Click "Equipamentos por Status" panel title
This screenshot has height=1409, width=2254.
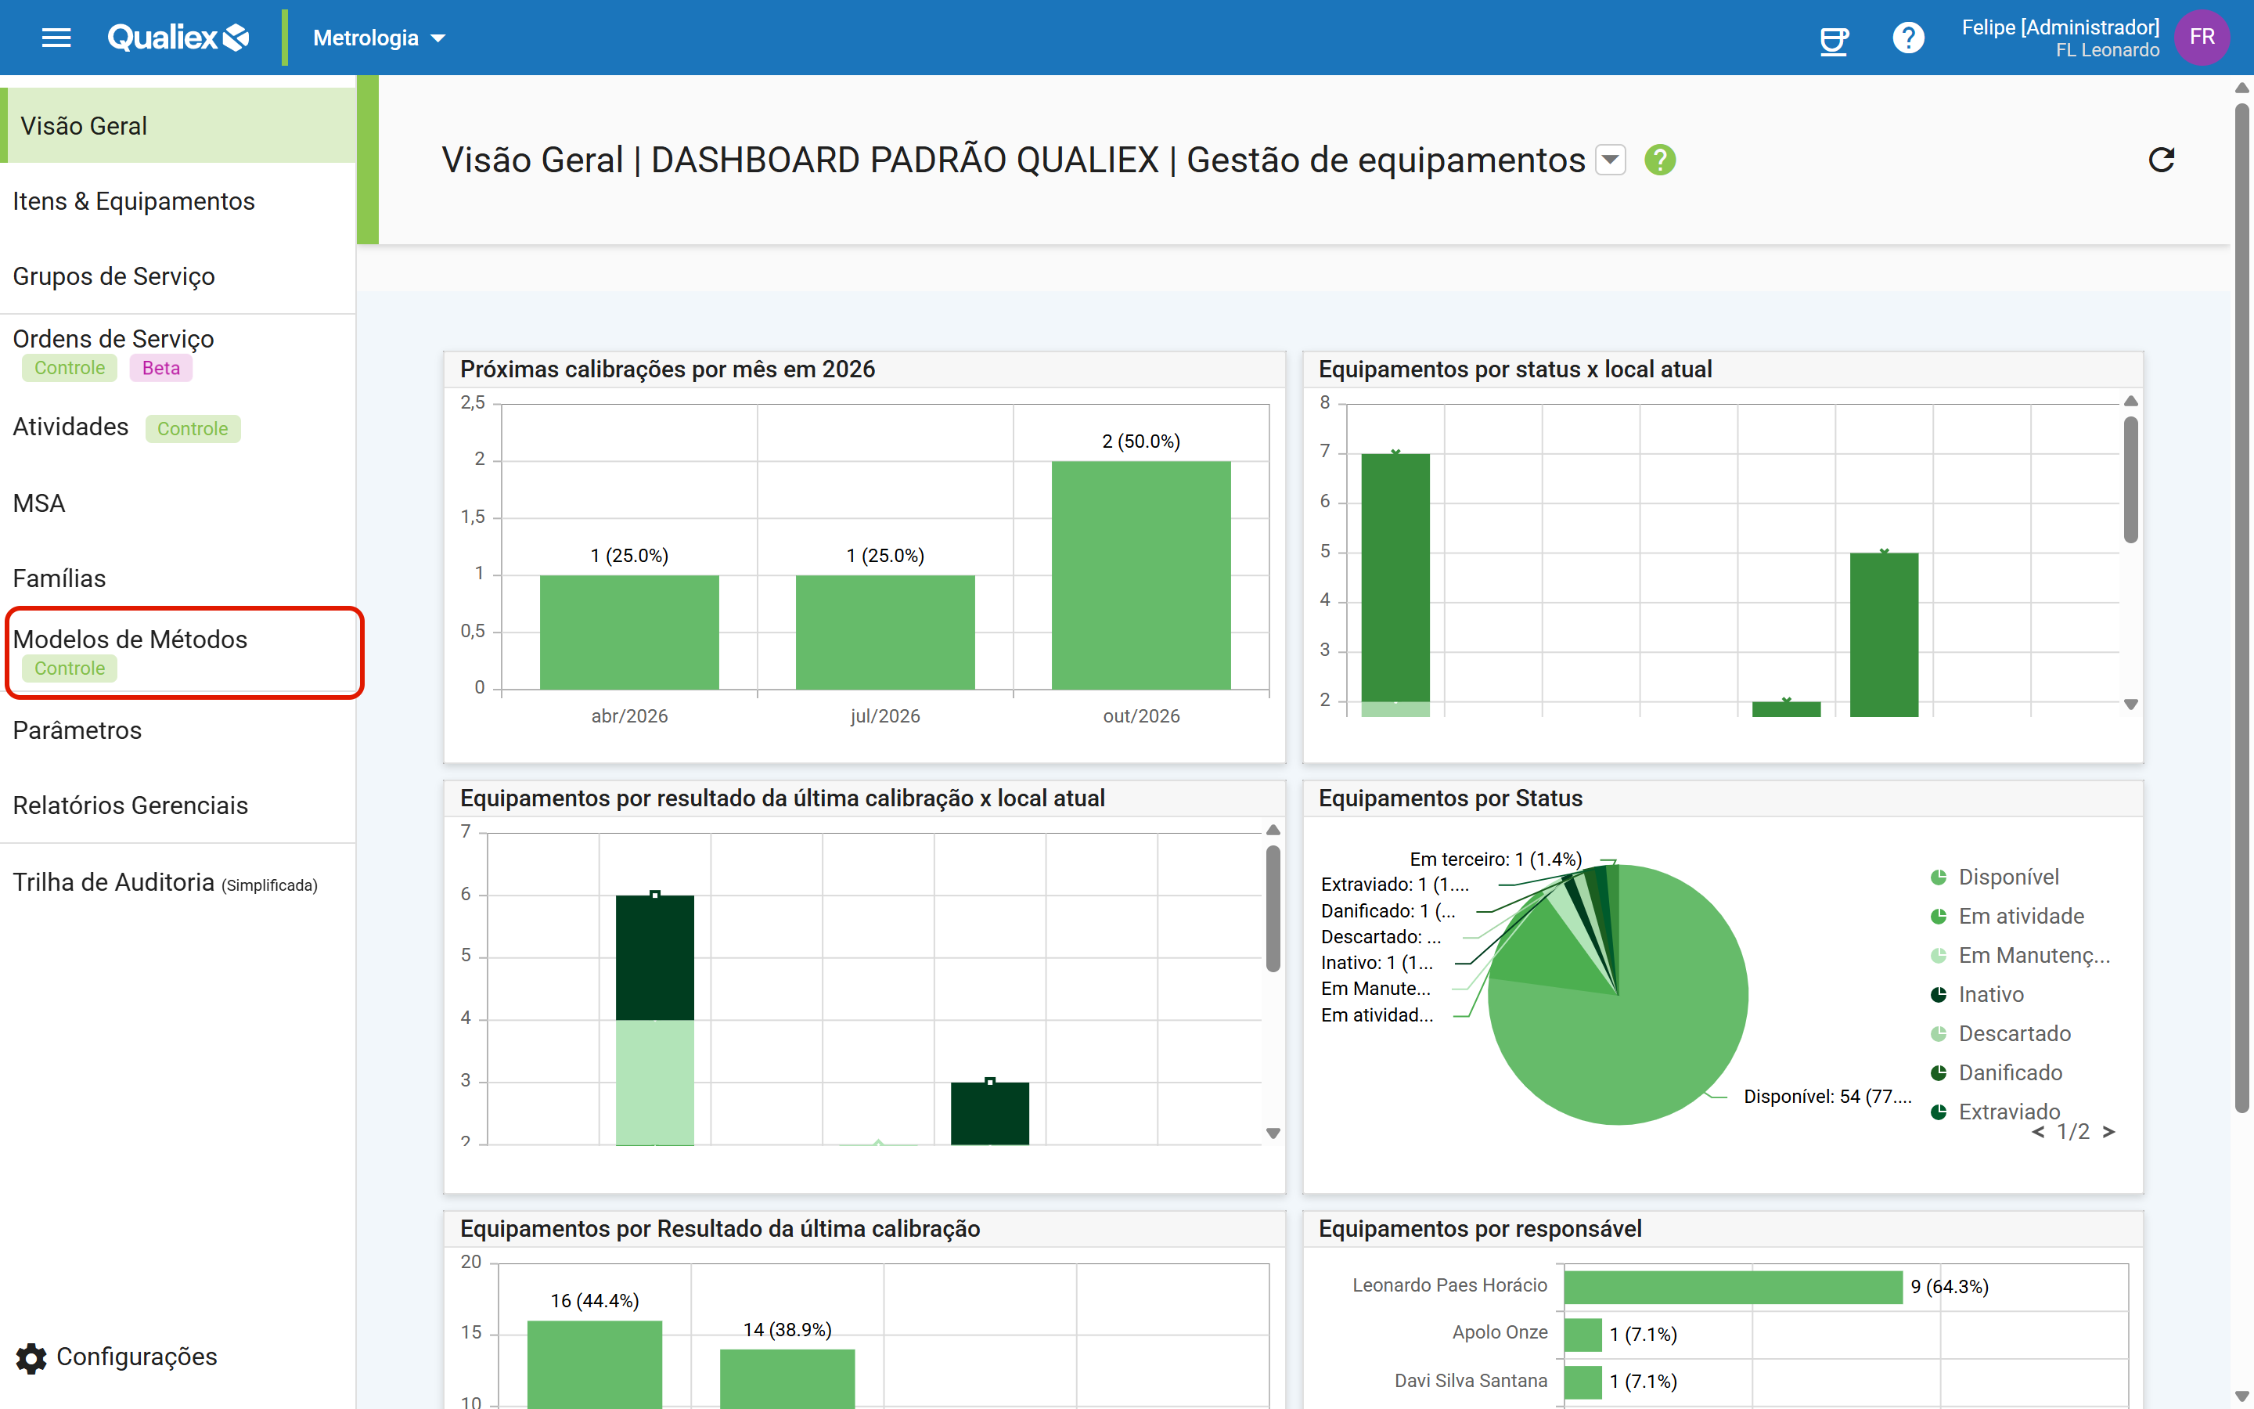1450,798
